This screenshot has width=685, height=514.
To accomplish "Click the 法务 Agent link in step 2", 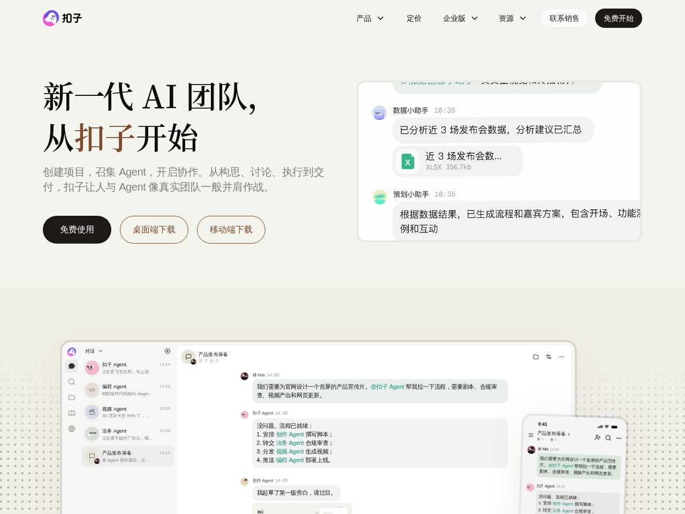I will tap(290, 443).
